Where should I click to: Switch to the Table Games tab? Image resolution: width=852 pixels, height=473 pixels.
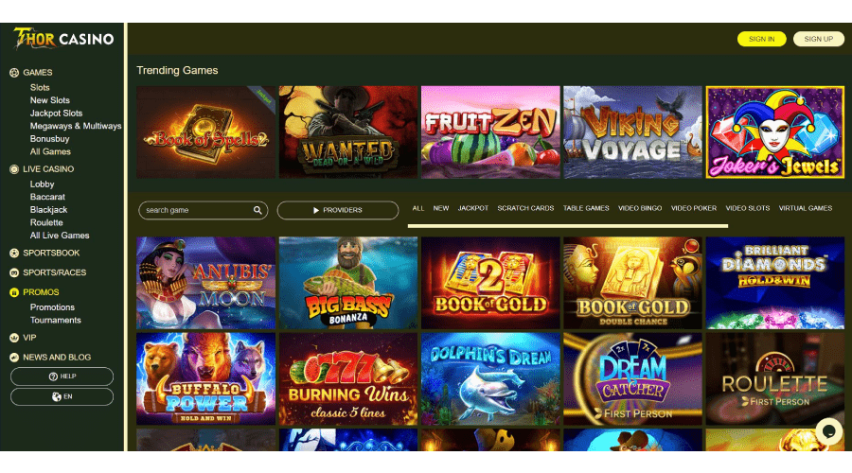[x=586, y=208]
